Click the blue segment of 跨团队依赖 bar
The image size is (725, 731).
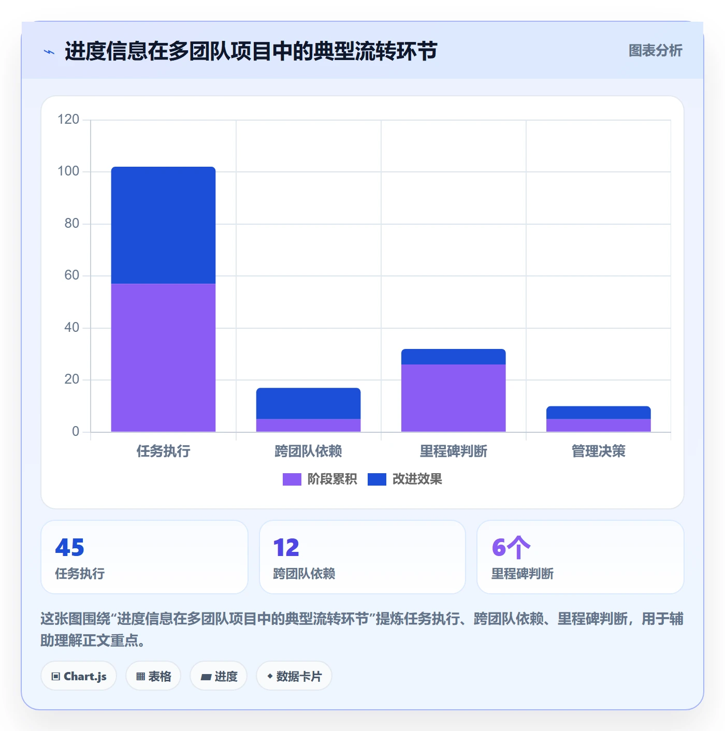coord(308,403)
